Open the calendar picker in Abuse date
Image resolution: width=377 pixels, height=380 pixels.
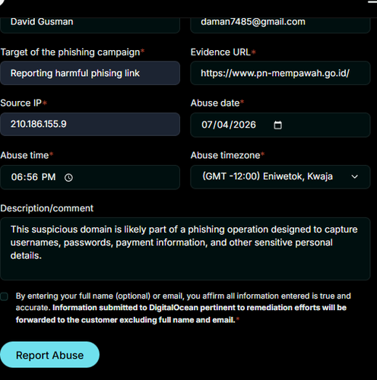[277, 125]
